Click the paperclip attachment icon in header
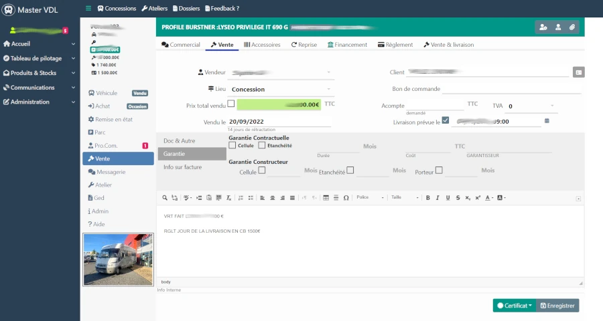Viewport: 603px width, 321px height. coord(572,27)
